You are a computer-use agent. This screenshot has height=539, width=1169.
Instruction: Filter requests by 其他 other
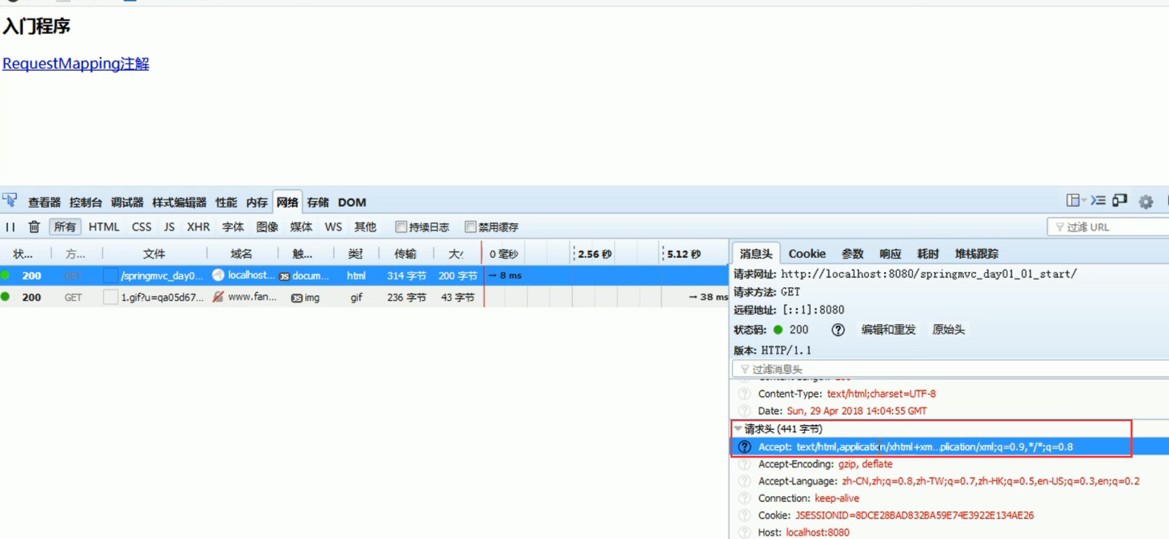pos(365,227)
